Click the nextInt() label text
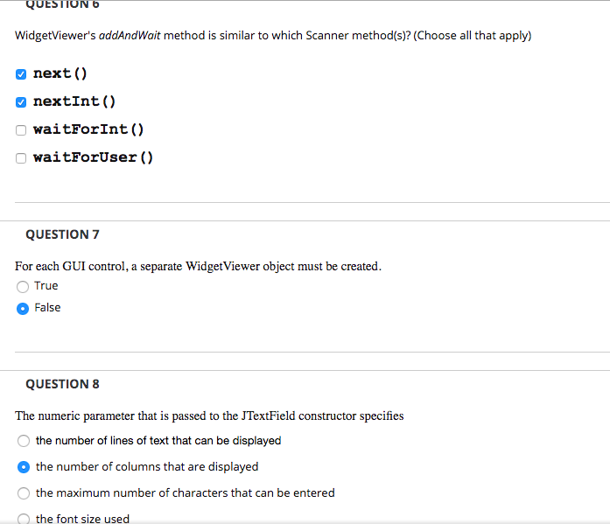This screenshot has height=524, width=610. (x=74, y=101)
